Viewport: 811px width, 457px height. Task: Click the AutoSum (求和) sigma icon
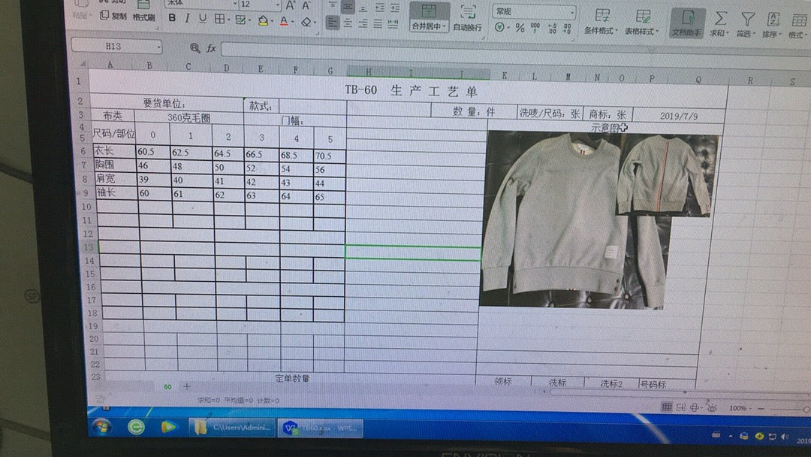[720, 19]
